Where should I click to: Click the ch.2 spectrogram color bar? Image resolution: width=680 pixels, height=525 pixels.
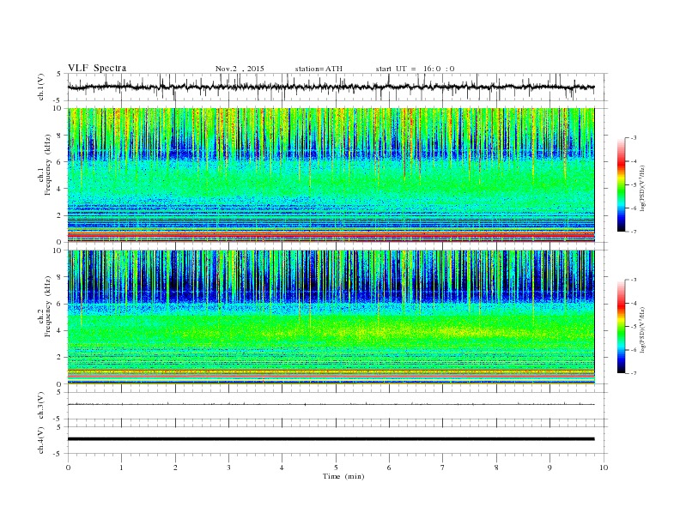click(622, 327)
